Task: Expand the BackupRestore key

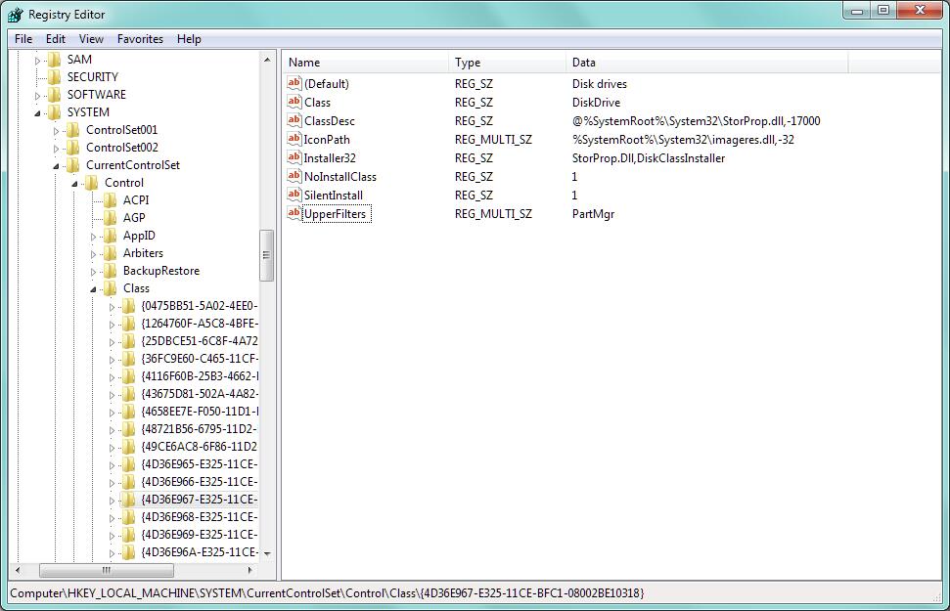Action: tap(93, 272)
